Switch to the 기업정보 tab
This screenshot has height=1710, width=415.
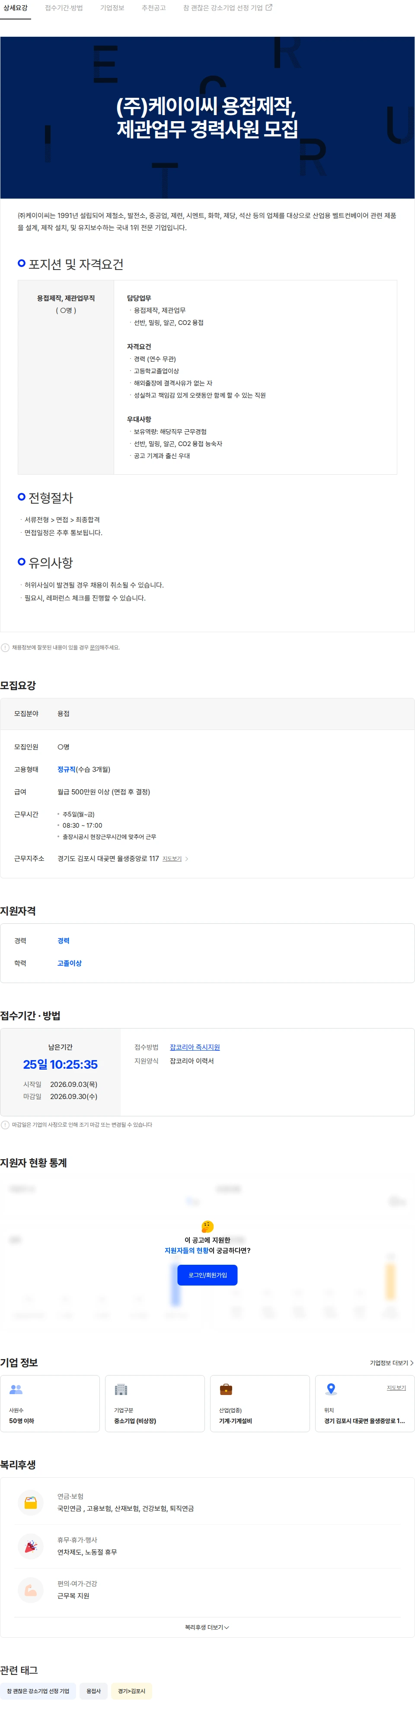tap(112, 8)
